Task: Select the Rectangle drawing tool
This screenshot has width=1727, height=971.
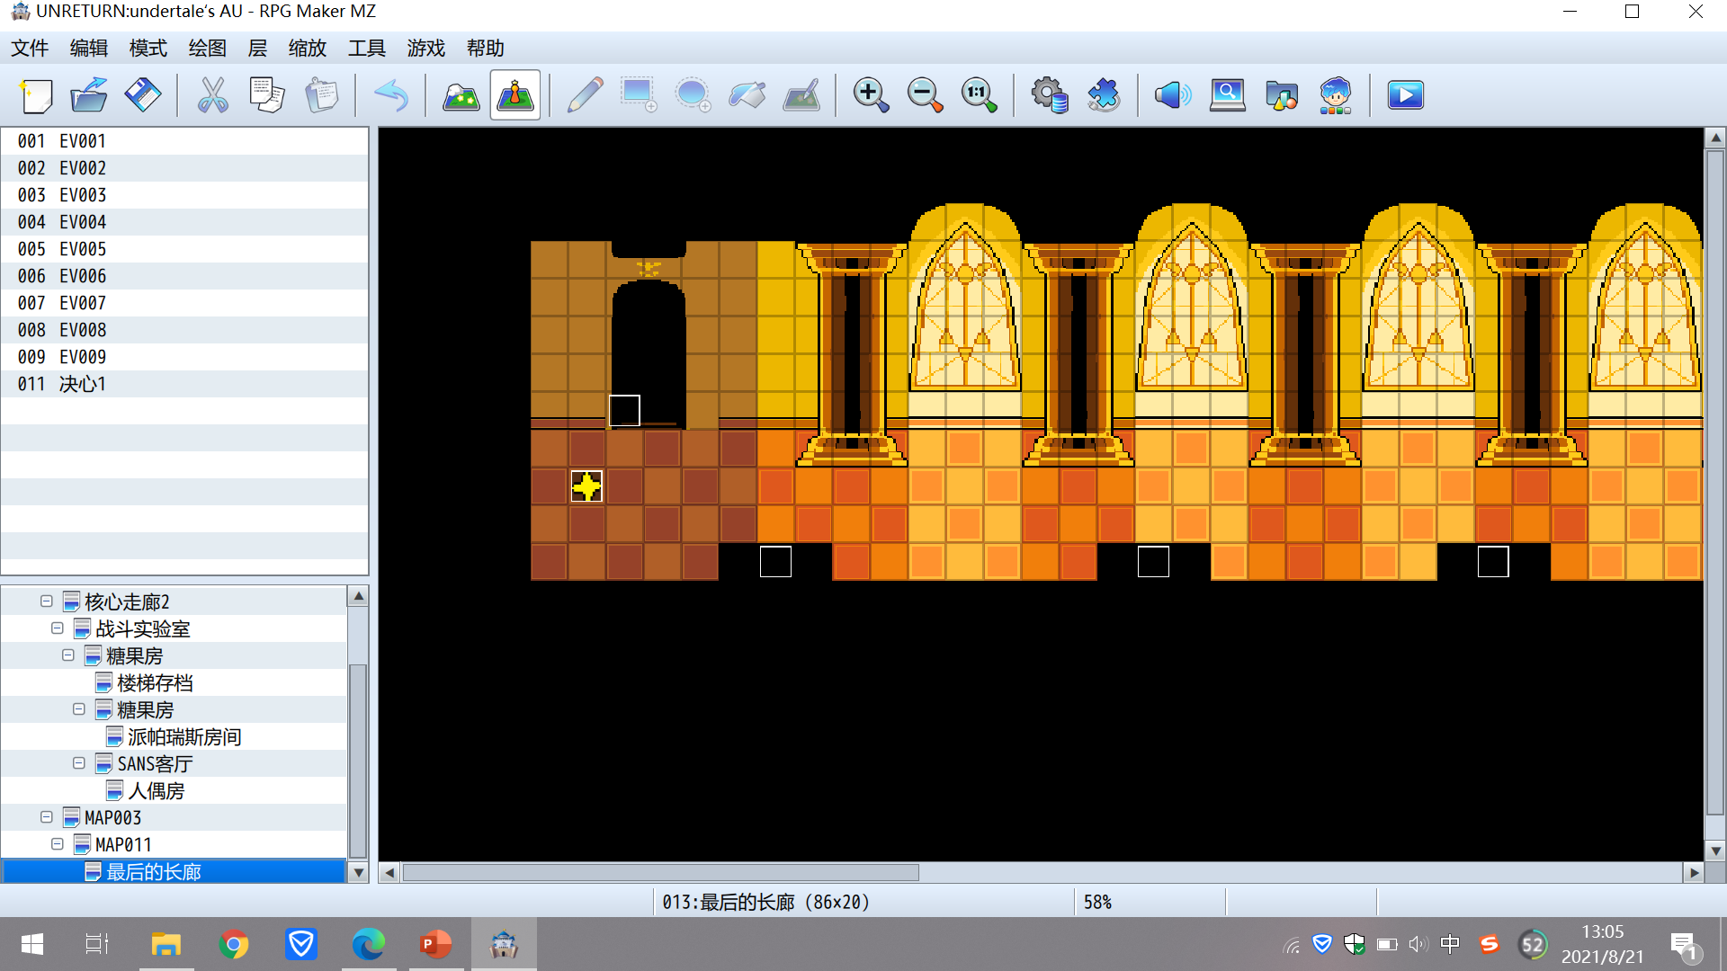Action: (x=639, y=94)
